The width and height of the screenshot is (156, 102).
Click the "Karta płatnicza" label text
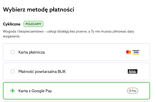click(32, 52)
